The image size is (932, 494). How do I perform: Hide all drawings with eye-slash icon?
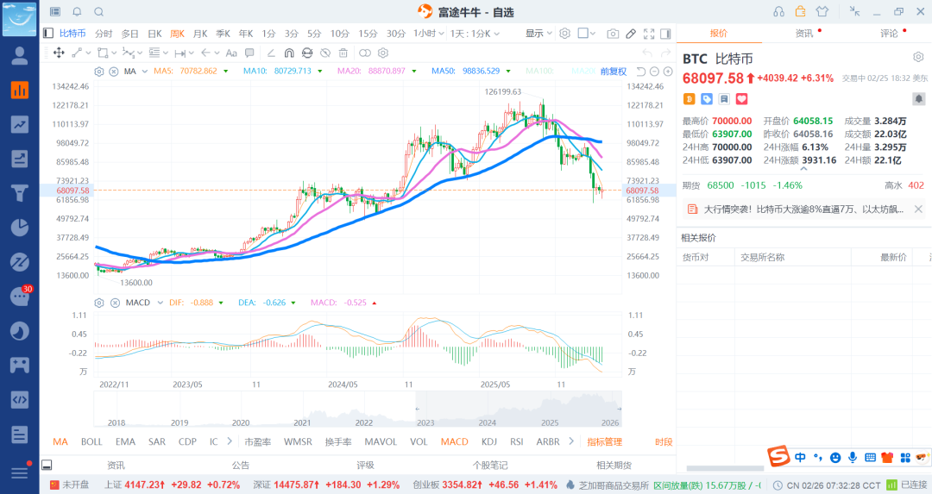click(x=324, y=53)
